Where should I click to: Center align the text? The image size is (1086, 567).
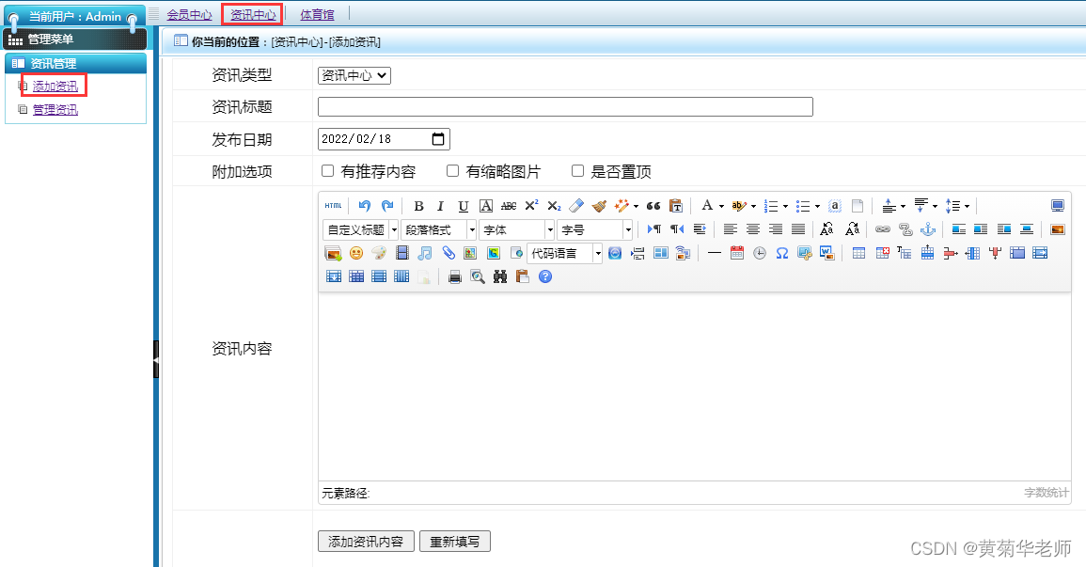753,229
